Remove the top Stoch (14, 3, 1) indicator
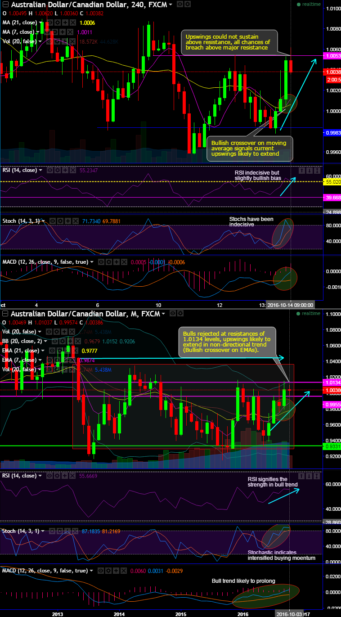This screenshot has width=341, height=617. (x=75, y=221)
